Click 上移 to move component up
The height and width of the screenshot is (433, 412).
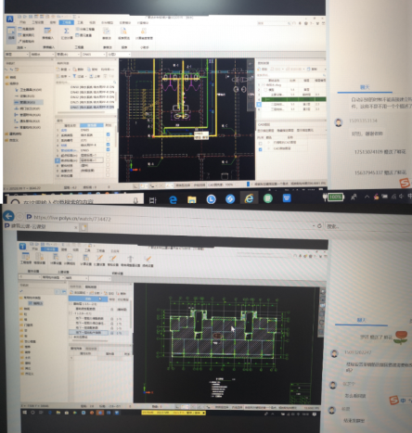click(95, 76)
